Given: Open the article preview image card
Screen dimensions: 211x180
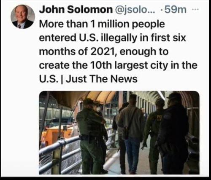Looking at the screenshot, I should [119, 133].
